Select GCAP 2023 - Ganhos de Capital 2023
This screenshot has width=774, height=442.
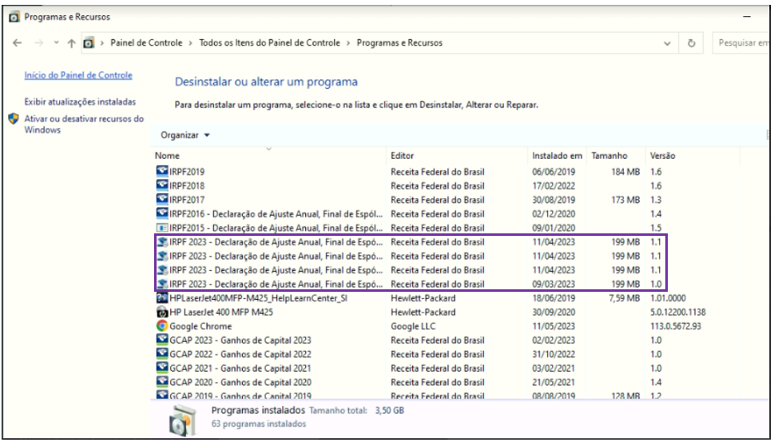240,340
